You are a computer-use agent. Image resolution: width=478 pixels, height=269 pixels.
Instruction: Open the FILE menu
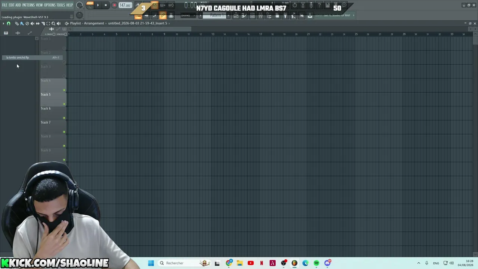point(4,5)
